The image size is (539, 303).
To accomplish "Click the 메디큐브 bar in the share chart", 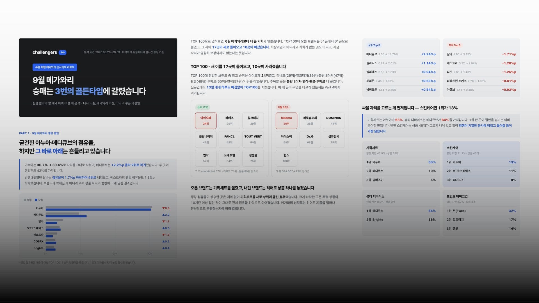I will click(x=66, y=215).
